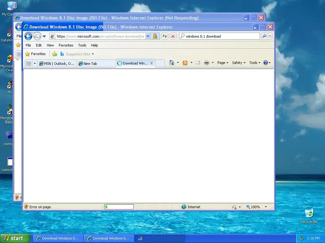This screenshot has height=243, width=325.
Task: Click the security lock icon in address bar
Action: 155,36
